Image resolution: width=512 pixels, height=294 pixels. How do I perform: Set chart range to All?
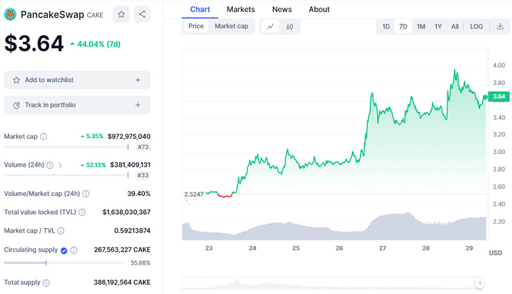pyautogui.click(x=455, y=26)
